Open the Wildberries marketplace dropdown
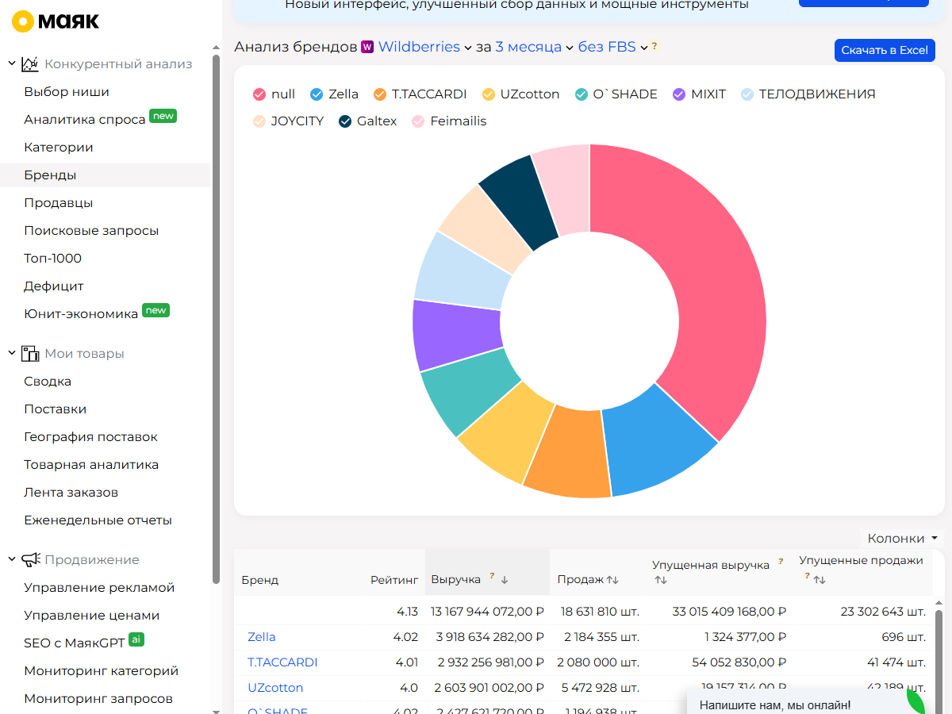This screenshot has height=714, width=952. coord(424,47)
